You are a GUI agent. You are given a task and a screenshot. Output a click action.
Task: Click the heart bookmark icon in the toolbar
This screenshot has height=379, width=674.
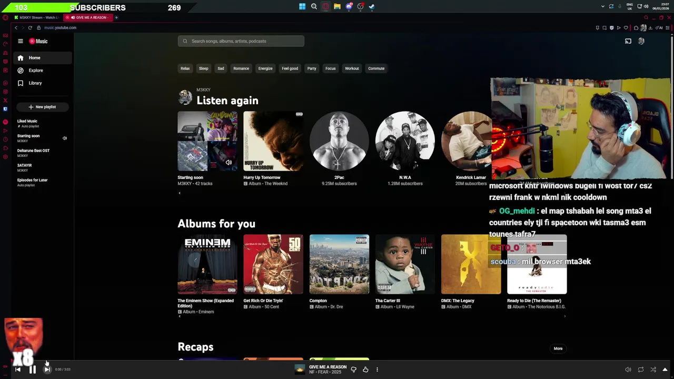click(626, 27)
